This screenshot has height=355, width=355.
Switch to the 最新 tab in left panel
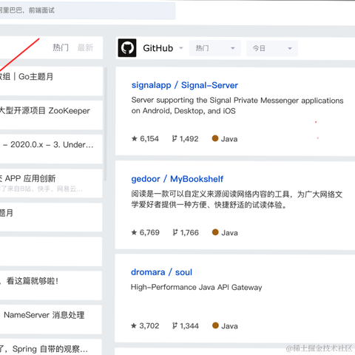click(85, 47)
